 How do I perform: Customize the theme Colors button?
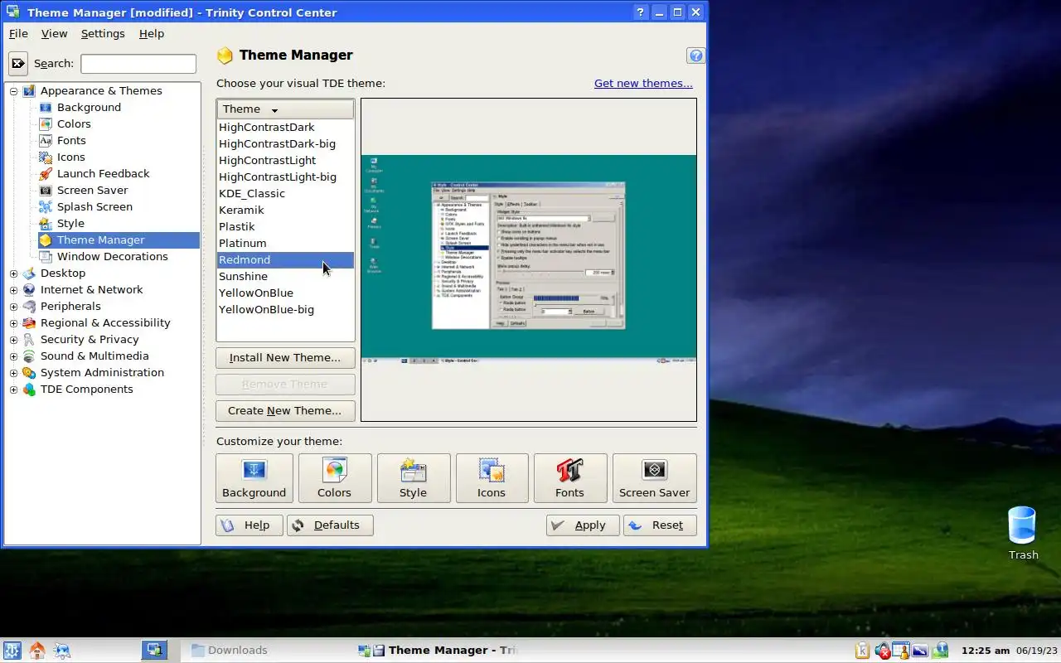tap(334, 478)
